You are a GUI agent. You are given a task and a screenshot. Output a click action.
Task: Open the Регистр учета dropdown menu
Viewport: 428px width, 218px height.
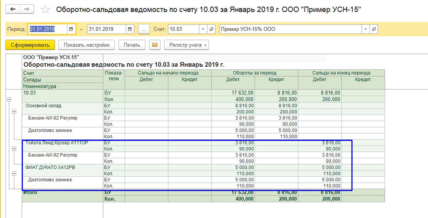pos(186,45)
